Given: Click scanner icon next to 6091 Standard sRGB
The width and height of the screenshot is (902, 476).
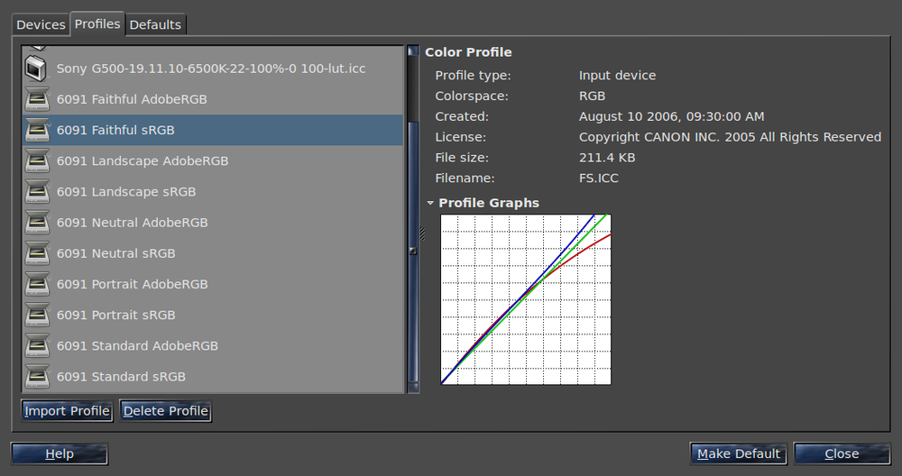Looking at the screenshot, I should pyautogui.click(x=37, y=377).
